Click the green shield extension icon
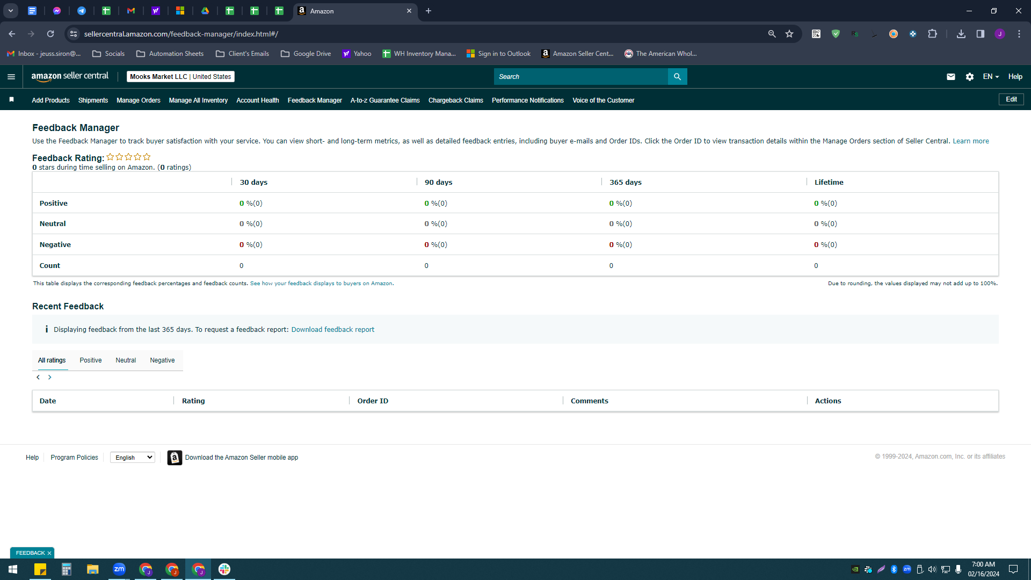1031x580 pixels. coord(836,34)
